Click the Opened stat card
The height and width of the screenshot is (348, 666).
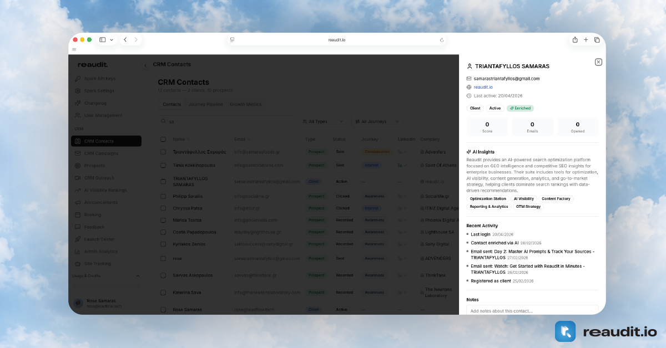pyautogui.click(x=578, y=127)
